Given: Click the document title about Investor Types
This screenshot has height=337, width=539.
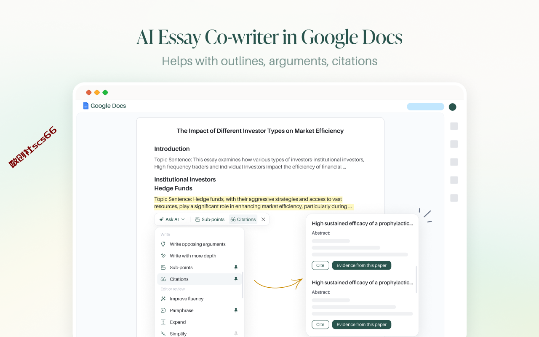Looking at the screenshot, I should [x=260, y=131].
